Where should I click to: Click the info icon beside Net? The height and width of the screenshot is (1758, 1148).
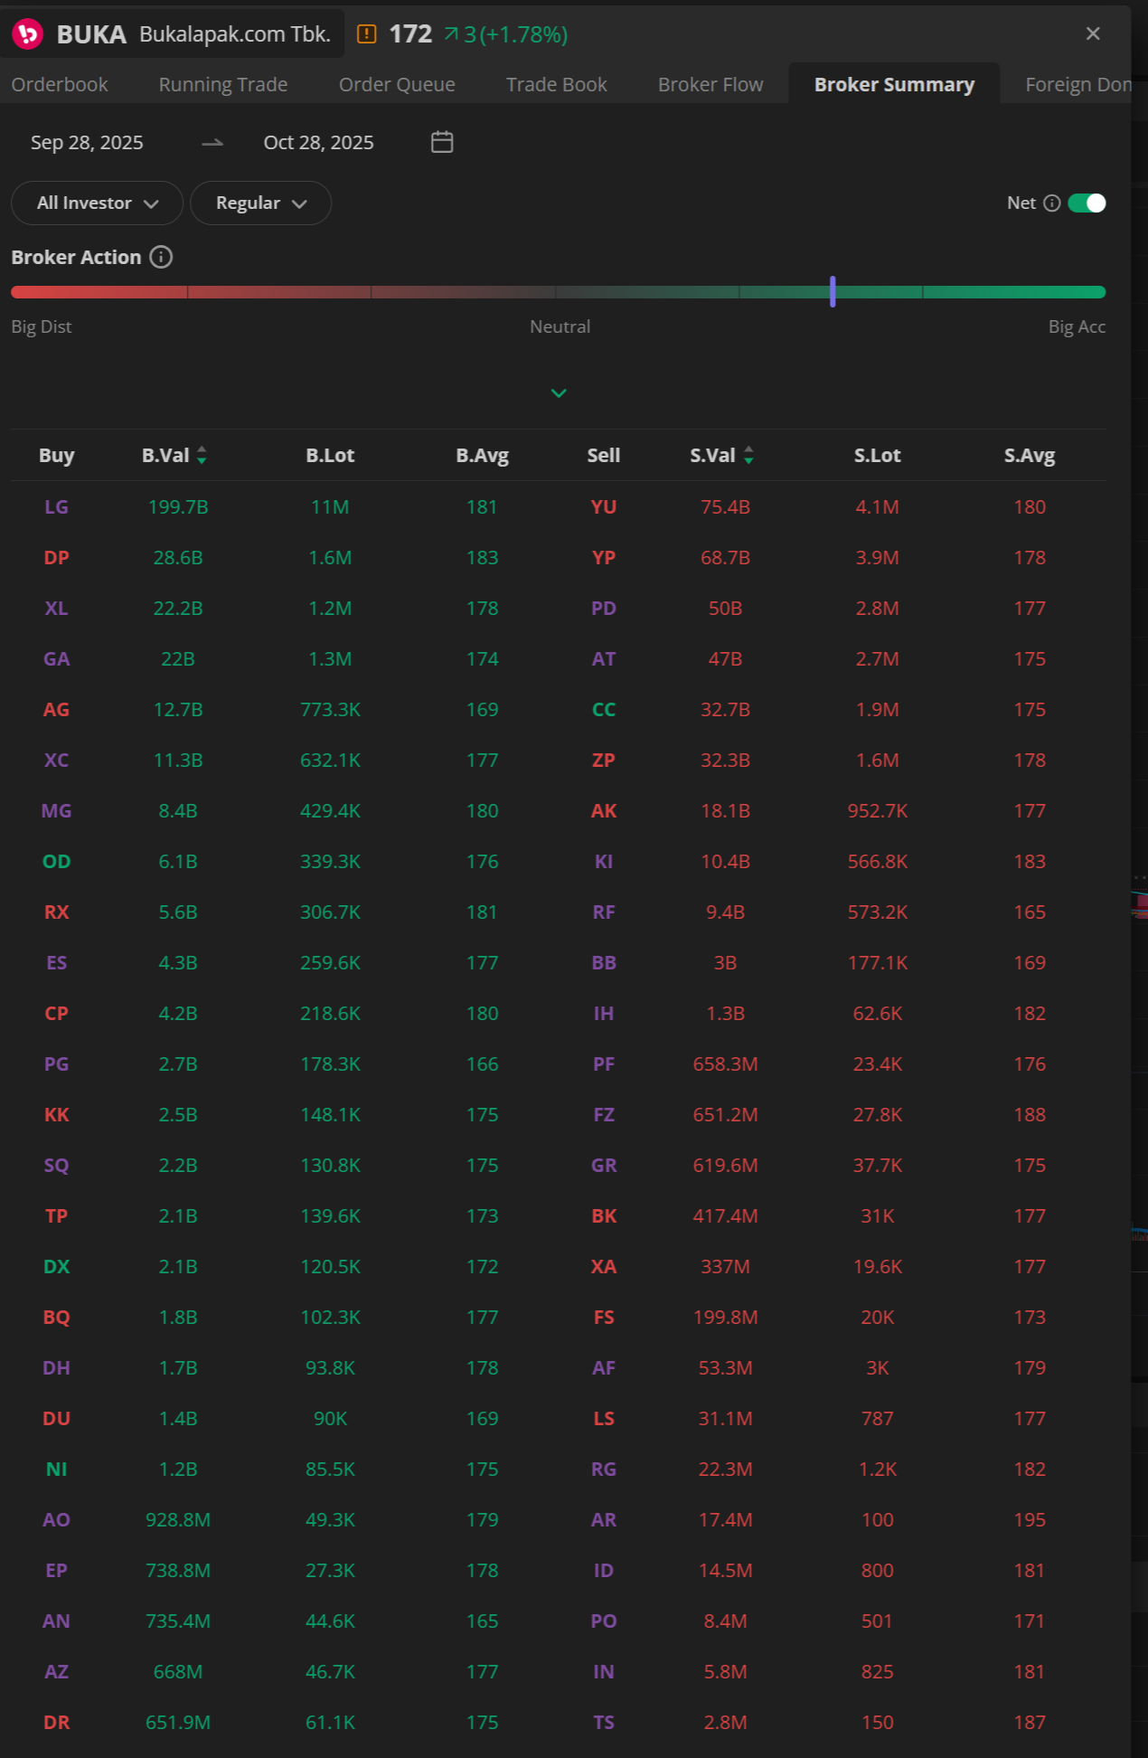pyautogui.click(x=1051, y=203)
